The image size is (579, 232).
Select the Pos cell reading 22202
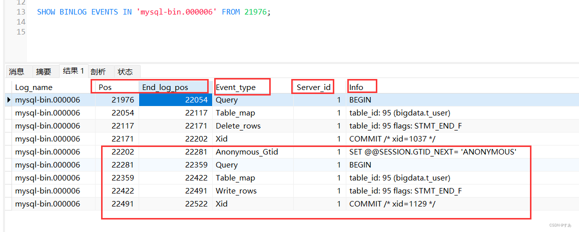117,151
